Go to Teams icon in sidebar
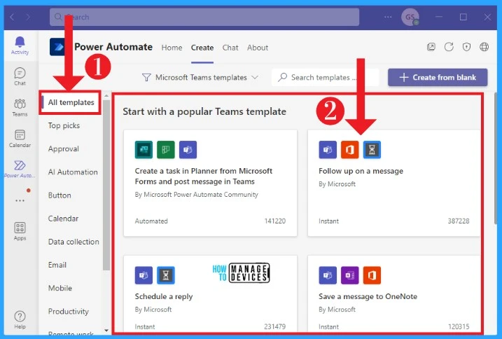Image resolution: width=502 pixels, height=339 pixels. coord(20,106)
